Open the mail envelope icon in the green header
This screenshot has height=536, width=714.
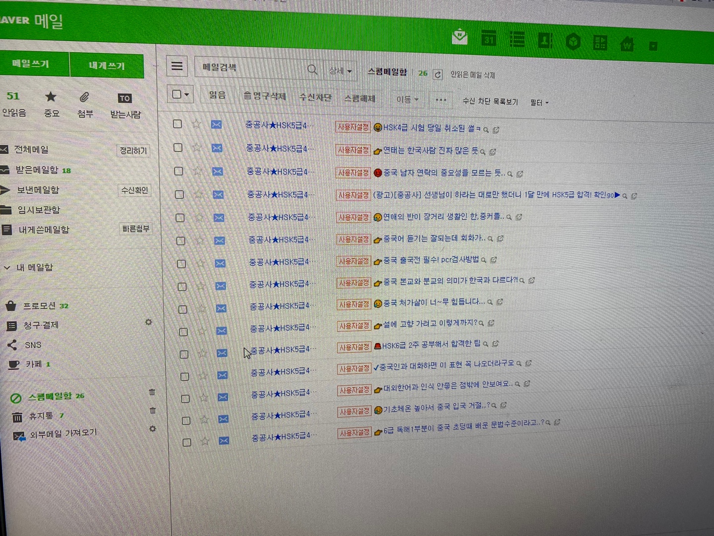click(x=460, y=36)
